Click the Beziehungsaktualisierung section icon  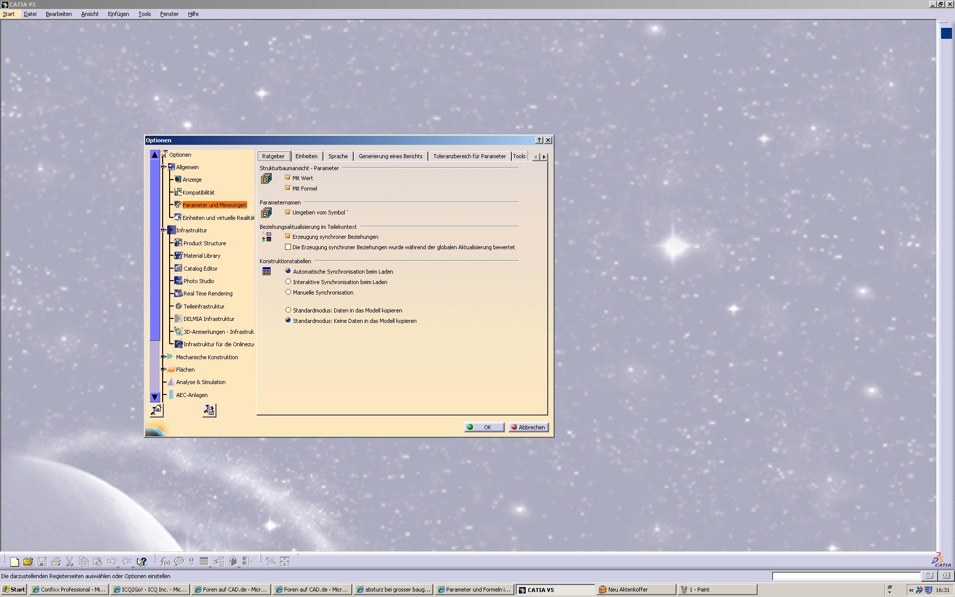pyautogui.click(x=267, y=237)
